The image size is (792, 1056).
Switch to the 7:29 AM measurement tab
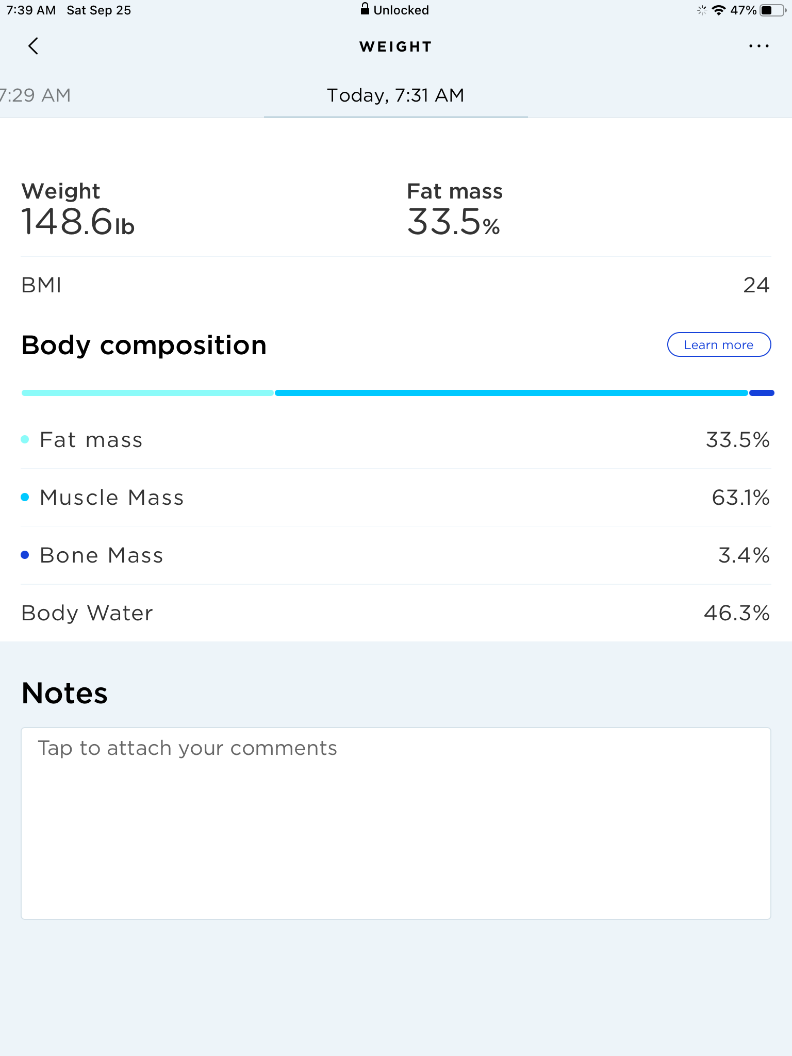click(x=35, y=95)
